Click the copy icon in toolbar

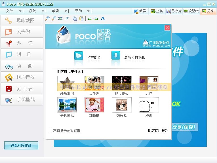(75, 18)
